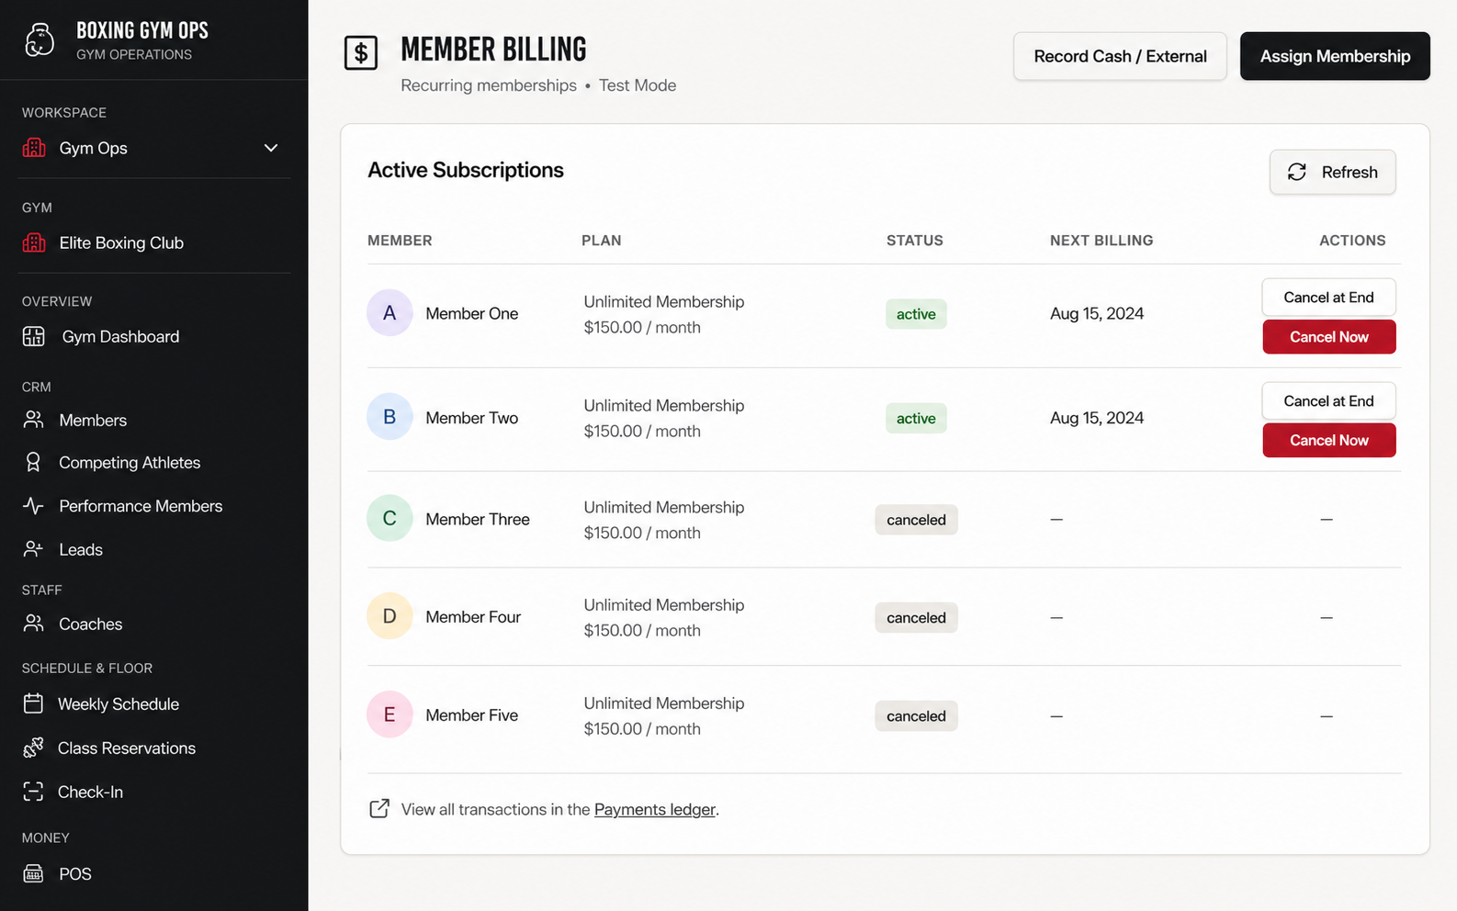Open the Leads page

[81, 549]
